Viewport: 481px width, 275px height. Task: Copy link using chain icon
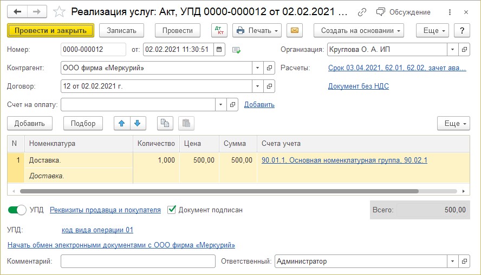point(362,12)
